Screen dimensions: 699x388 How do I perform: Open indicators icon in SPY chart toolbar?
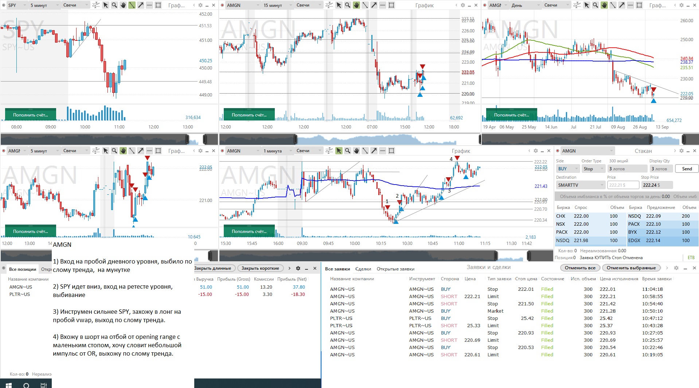pos(96,5)
